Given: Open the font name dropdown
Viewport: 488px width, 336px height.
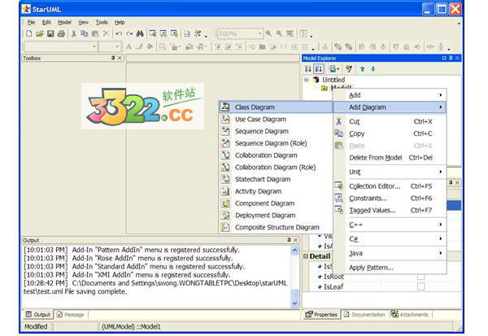Looking at the screenshot, I should [x=94, y=46].
